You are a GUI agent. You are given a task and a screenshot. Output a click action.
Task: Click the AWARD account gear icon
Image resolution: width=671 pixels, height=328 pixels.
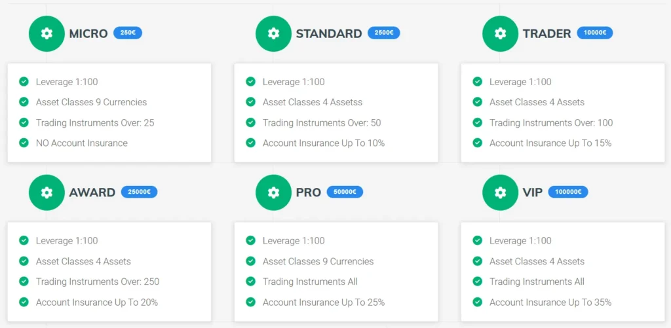click(x=47, y=192)
